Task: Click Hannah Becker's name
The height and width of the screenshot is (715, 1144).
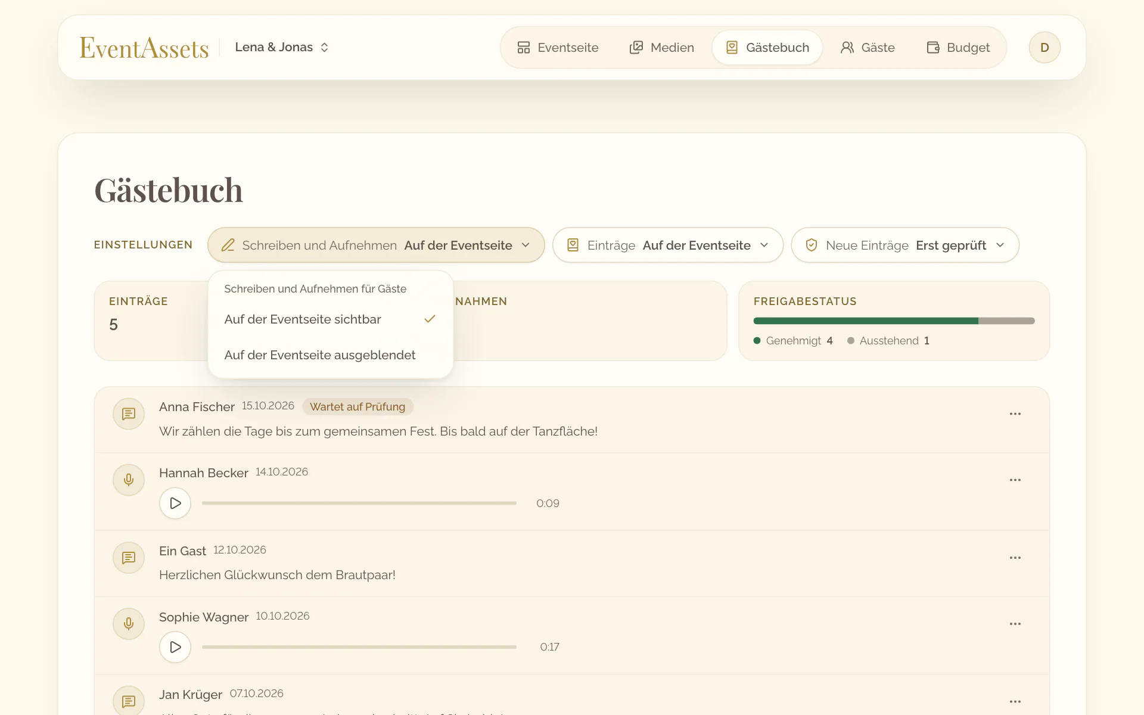Action: pos(204,473)
